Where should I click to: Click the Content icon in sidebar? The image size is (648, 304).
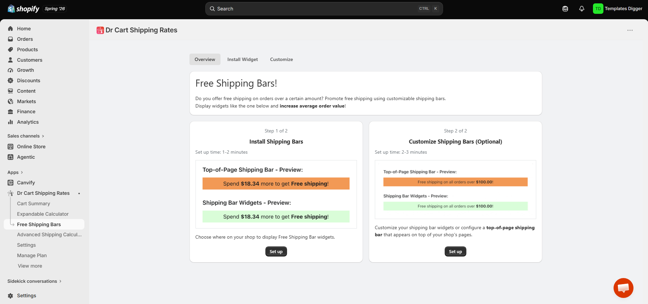pos(10,91)
